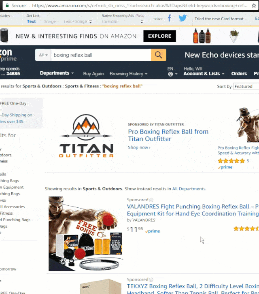Open the All search category dropdown

tap(43, 55)
